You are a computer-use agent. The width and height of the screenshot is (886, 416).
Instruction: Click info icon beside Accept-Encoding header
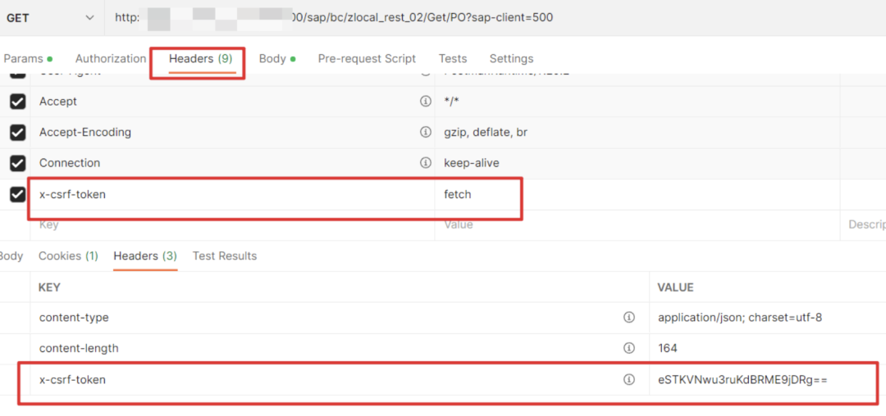[x=425, y=132]
